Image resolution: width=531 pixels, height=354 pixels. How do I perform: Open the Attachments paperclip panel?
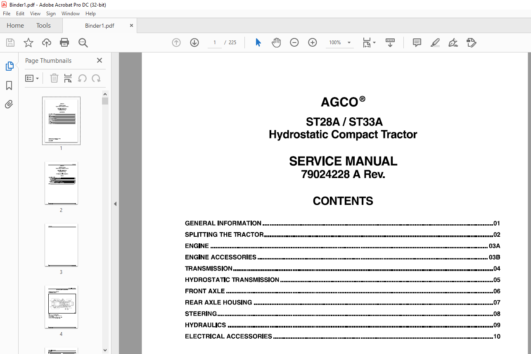[x=9, y=104]
